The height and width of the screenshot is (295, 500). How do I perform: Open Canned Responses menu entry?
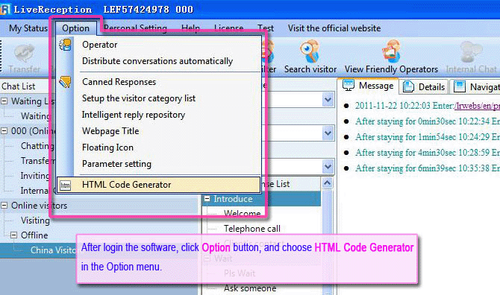click(x=119, y=82)
